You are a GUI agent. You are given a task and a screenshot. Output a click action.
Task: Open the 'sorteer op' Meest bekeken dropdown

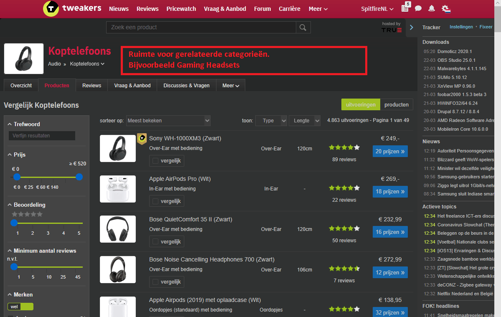[168, 121]
